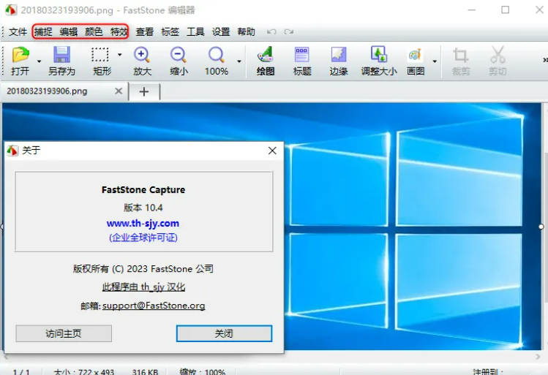The image size is (548, 375).
Task: Add a new tab with plus button
Action: [x=144, y=91]
